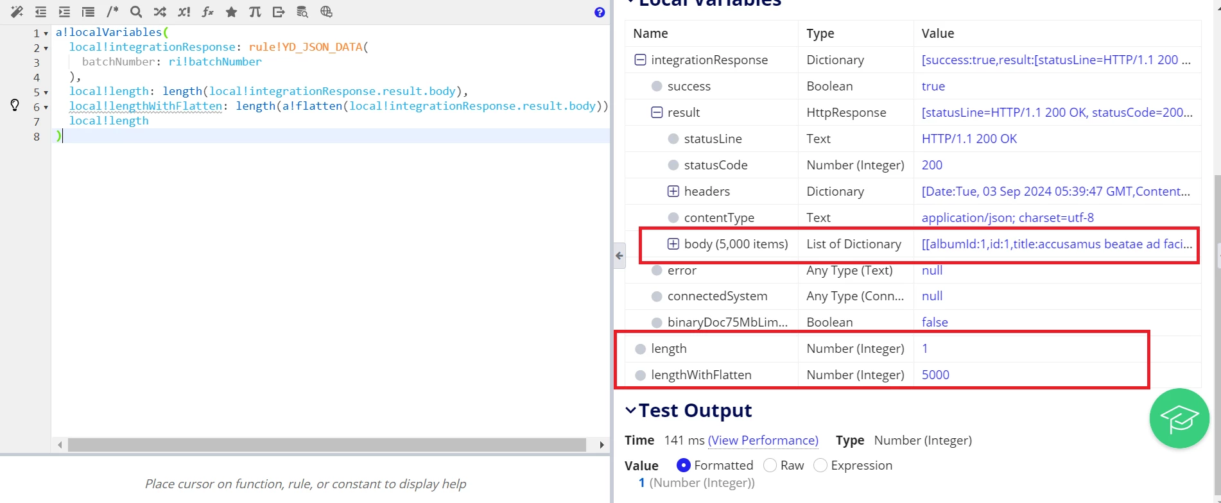The width and height of the screenshot is (1221, 503).
Task: Click the box with arrow toolbar icon
Action: coord(279,12)
